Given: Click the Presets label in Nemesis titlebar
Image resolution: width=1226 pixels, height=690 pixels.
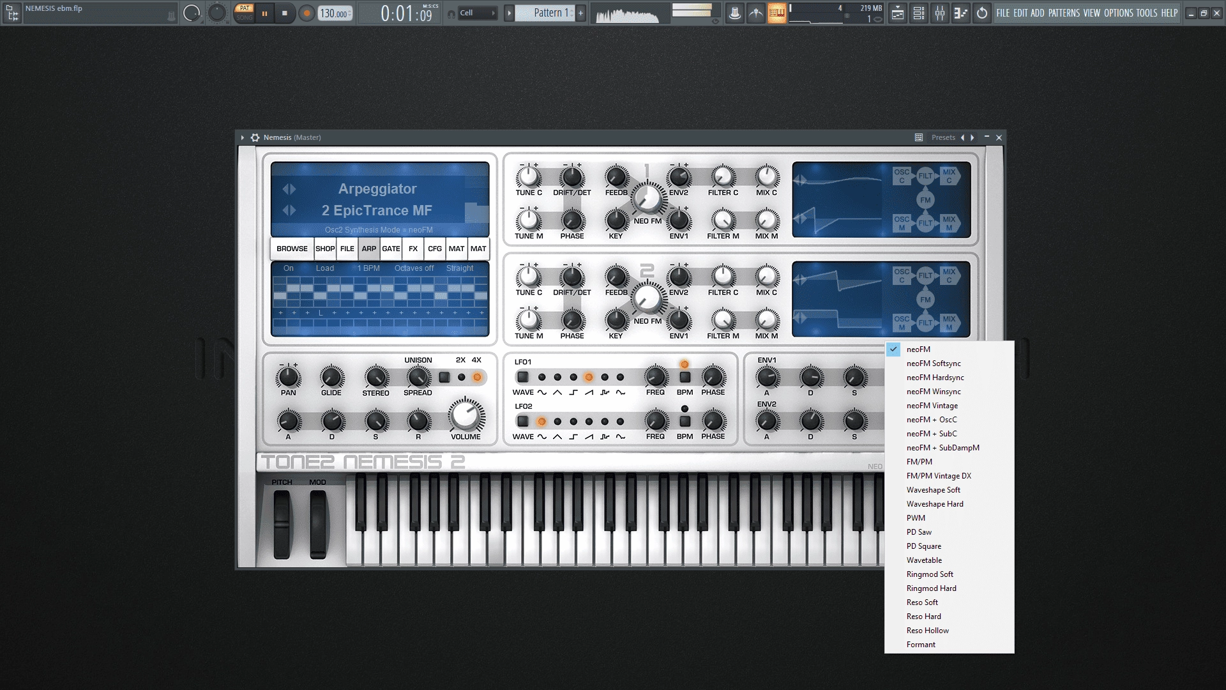Looking at the screenshot, I should tap(943, 137).
